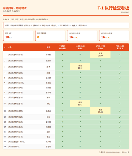This screenshot has width=132, height=156.
Task: Click row 18's 10:30-10:40 checkmark
Action: (80, 147)
